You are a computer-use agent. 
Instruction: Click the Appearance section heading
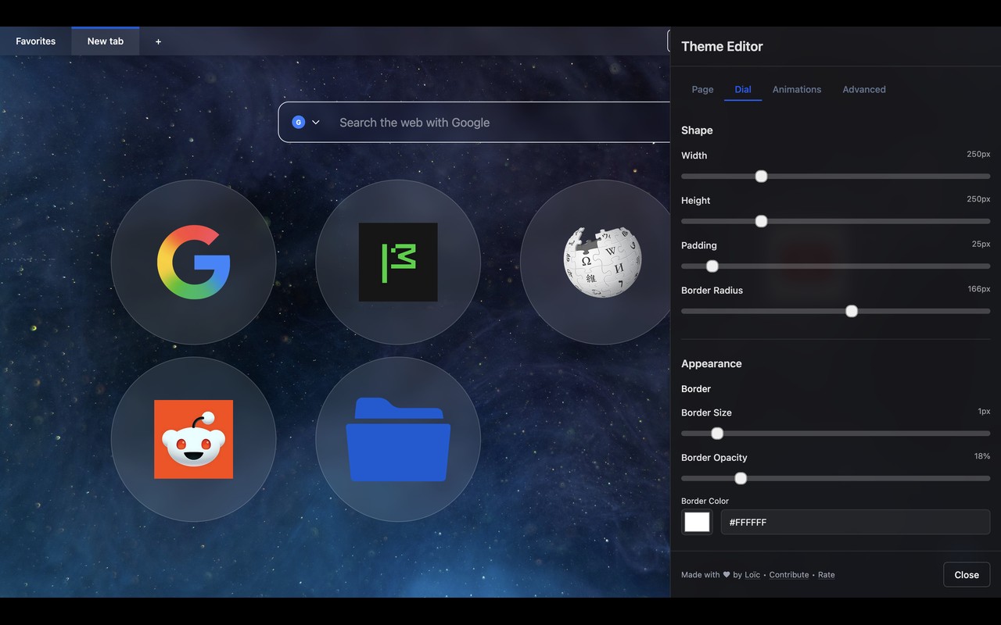pos(712,363)
